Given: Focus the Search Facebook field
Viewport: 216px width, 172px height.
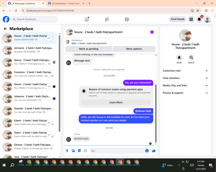Looking at the screenshot, I should tap(35, 19).
